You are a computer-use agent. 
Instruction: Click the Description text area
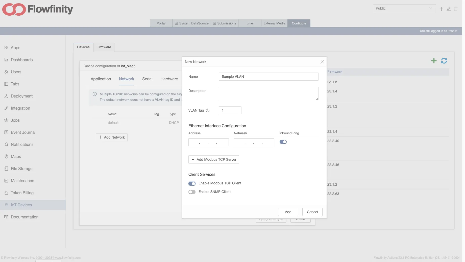(268, 93)
